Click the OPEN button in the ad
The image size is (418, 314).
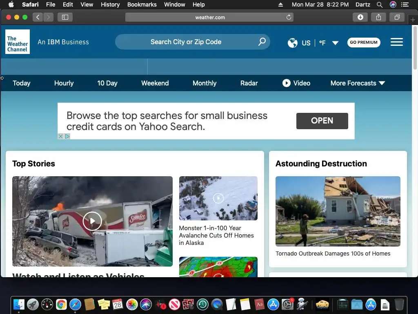pos(322,121)
